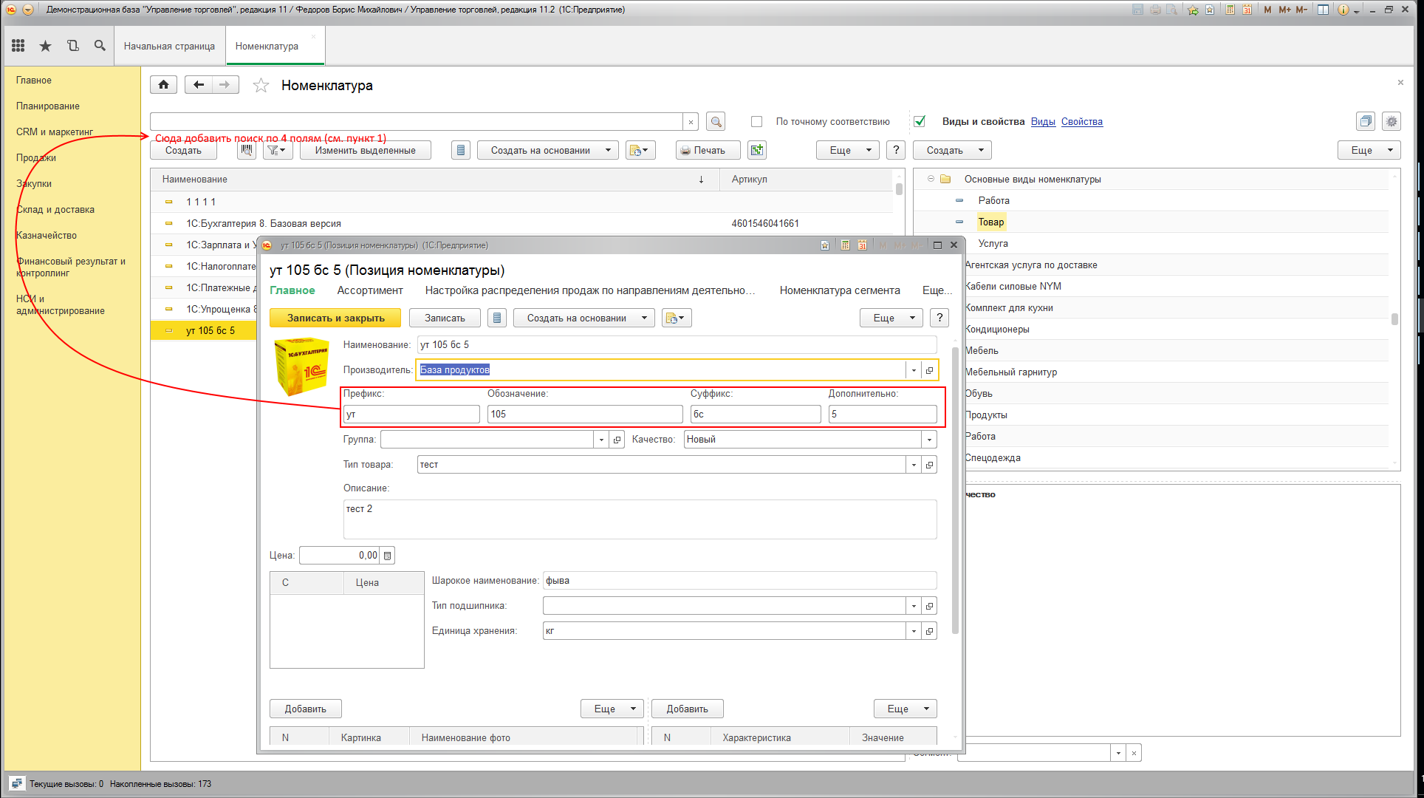This screenshot has width=1424, height=798.
Task: Open the filter settings icon in list toolbar
Action: [x=278, y=150]
